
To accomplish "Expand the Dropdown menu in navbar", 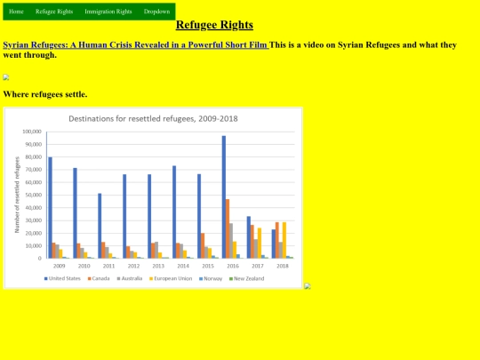I will pyautogui.click(x=156, y=12).
